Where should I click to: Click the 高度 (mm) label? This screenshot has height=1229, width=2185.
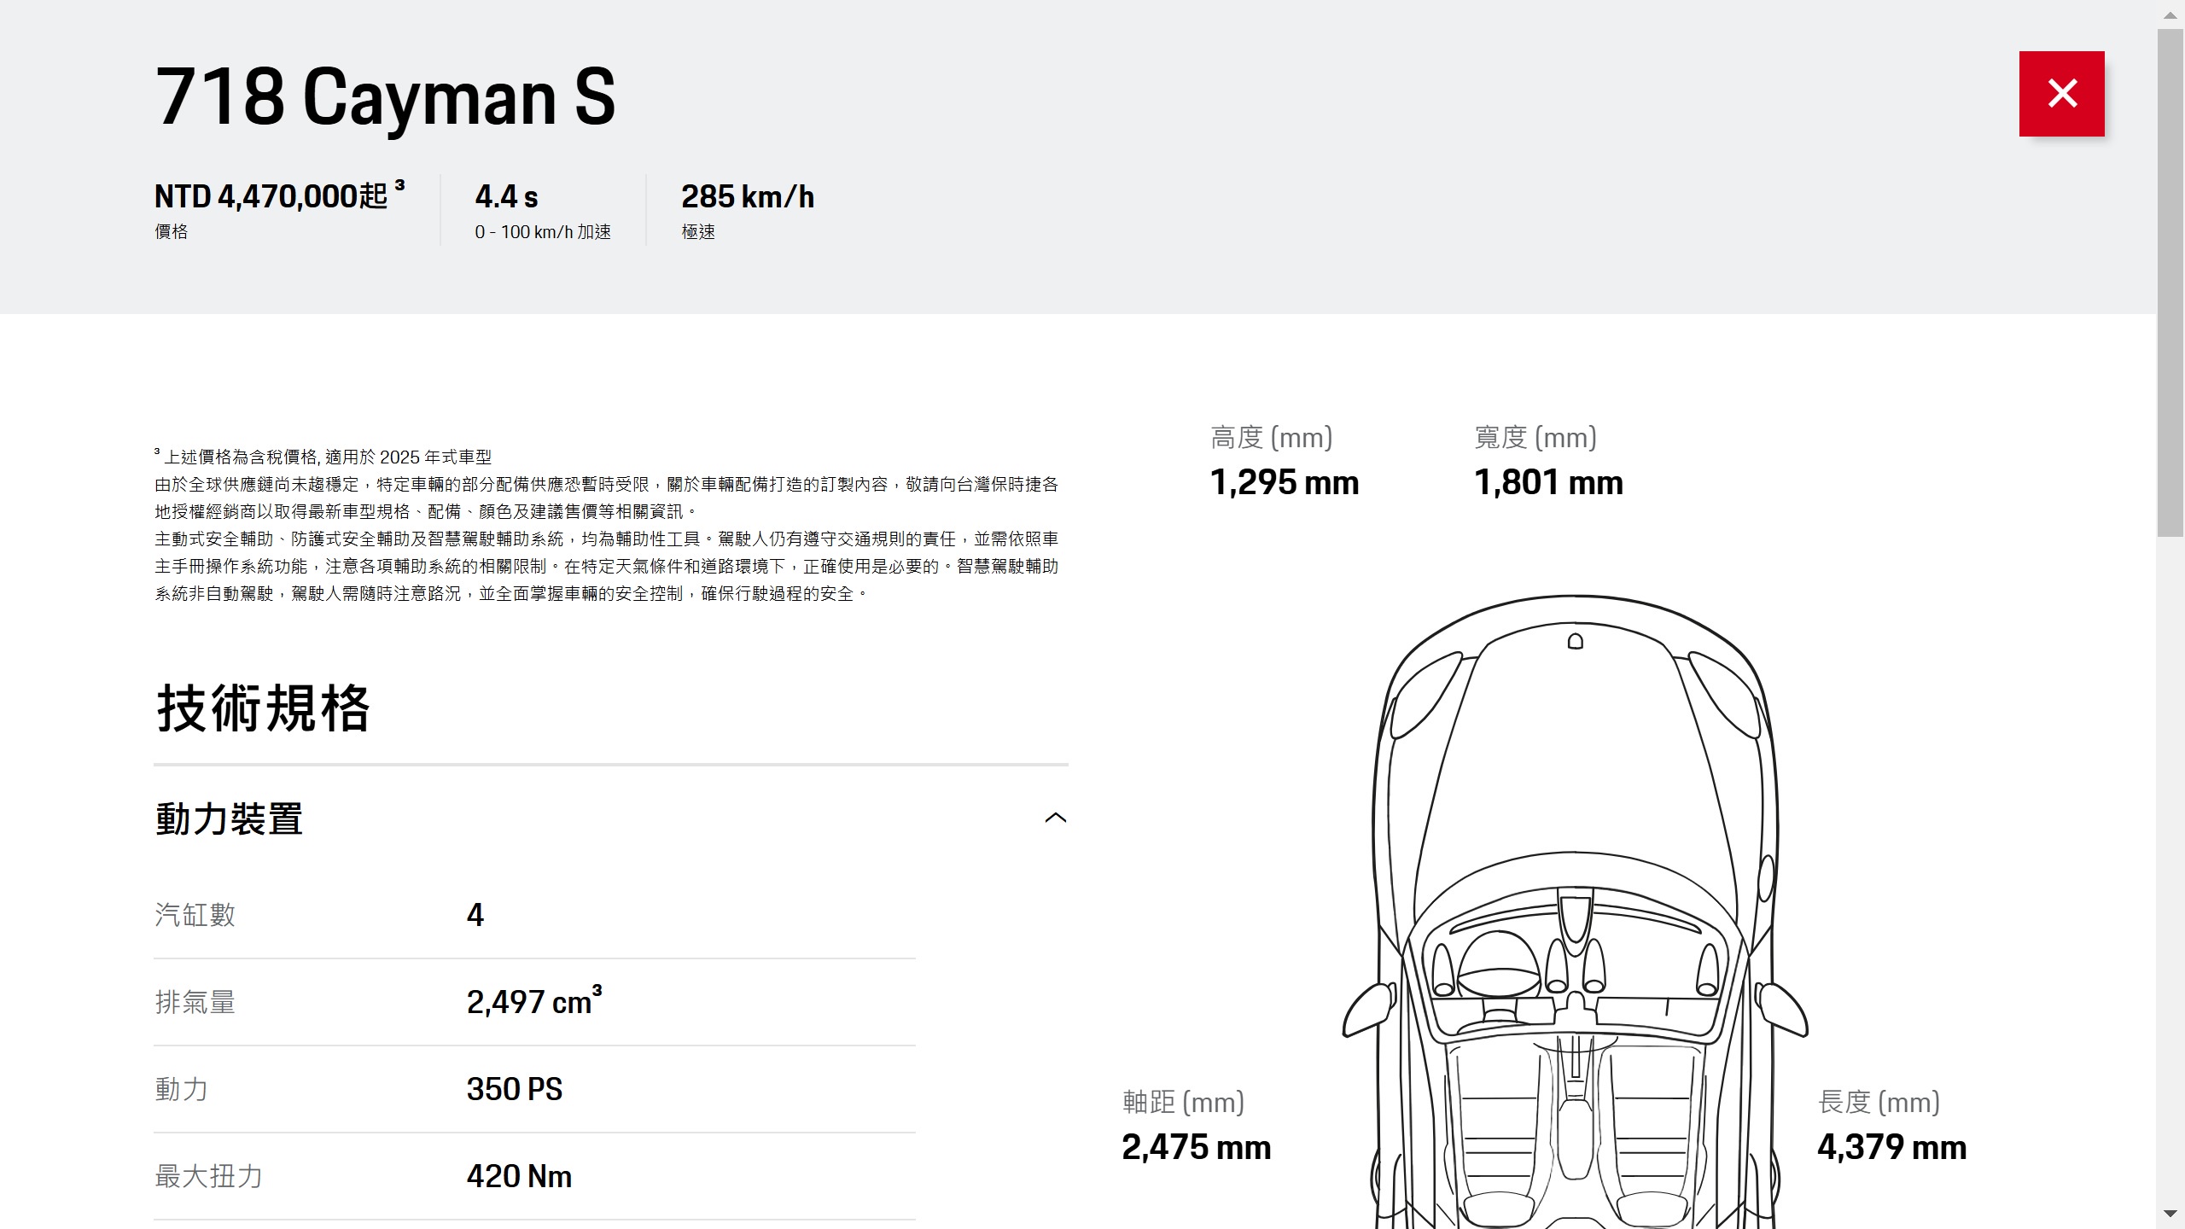click(x=1272, y=437)
